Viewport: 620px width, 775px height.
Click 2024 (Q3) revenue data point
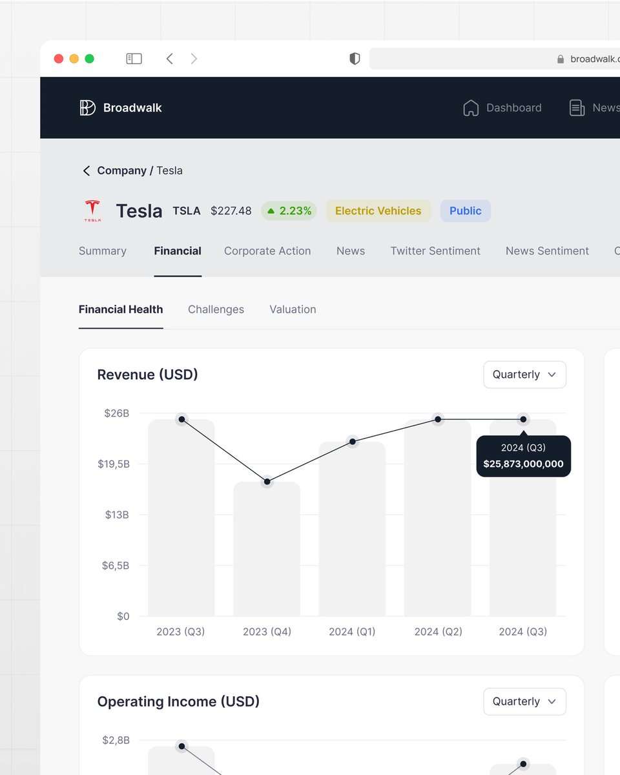point(523,419)
